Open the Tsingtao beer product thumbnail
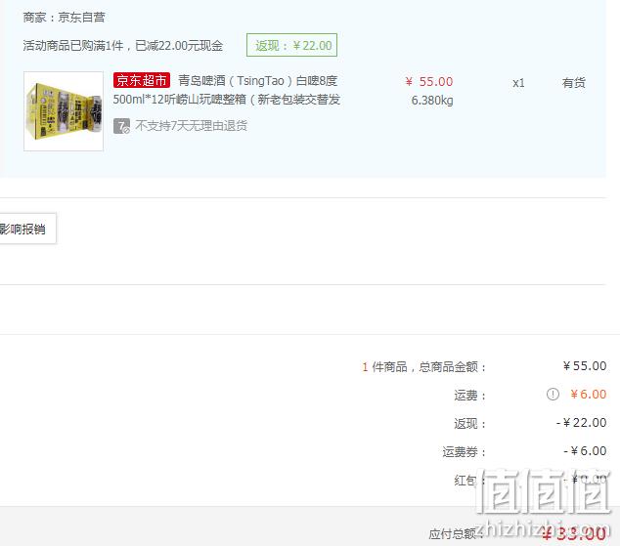 pyautogui.click(x=64, y=111)
